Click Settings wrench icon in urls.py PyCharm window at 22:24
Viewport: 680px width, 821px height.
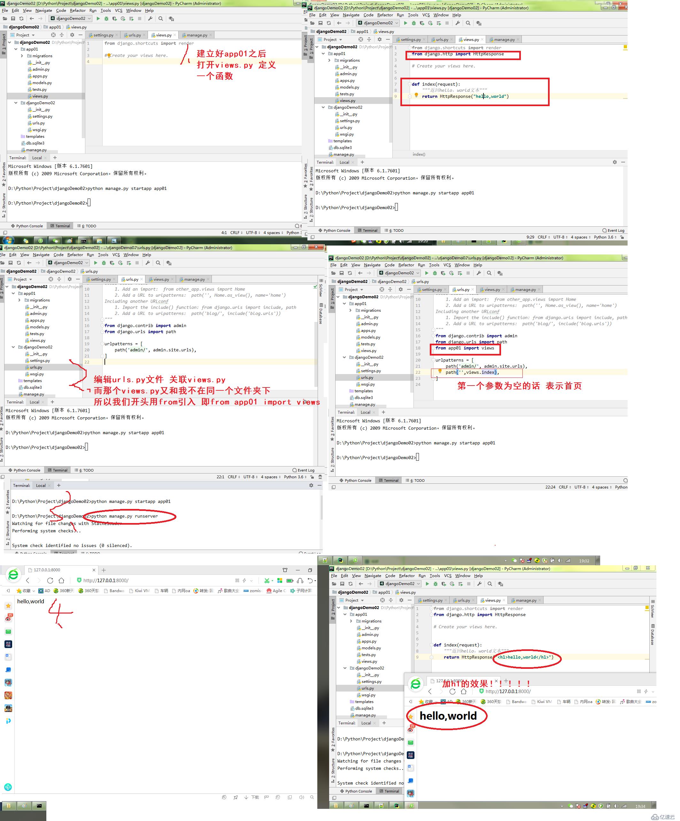coord(479,273)
